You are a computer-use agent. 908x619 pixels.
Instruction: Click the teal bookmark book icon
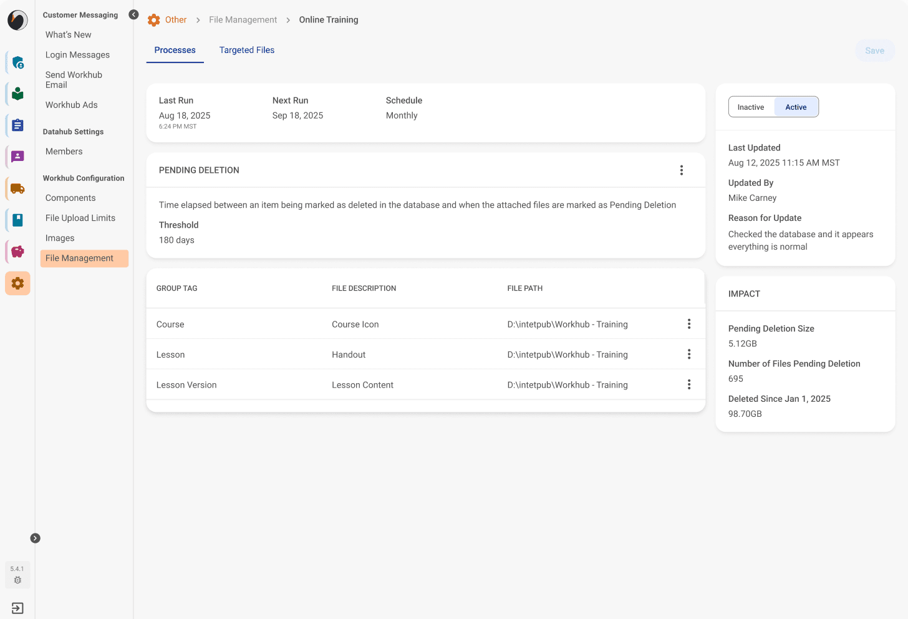click(x=17, y=220)
